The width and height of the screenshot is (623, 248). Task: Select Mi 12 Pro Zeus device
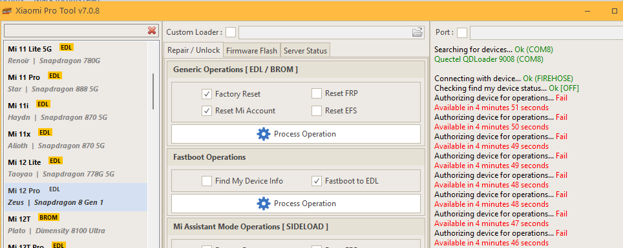[76, 196]
